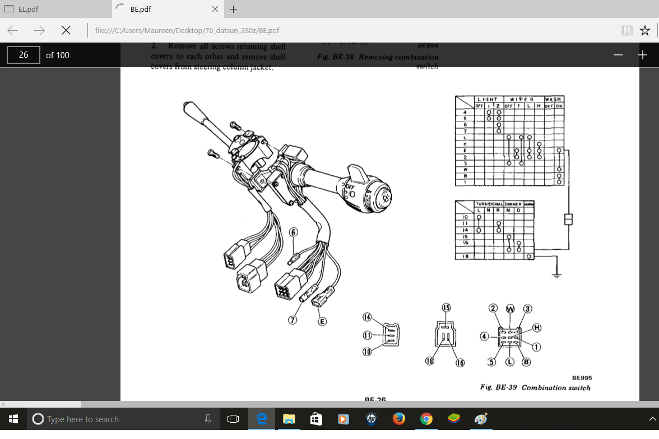Open reading view icon
The image size is (659, 439).
coord(626,30)
